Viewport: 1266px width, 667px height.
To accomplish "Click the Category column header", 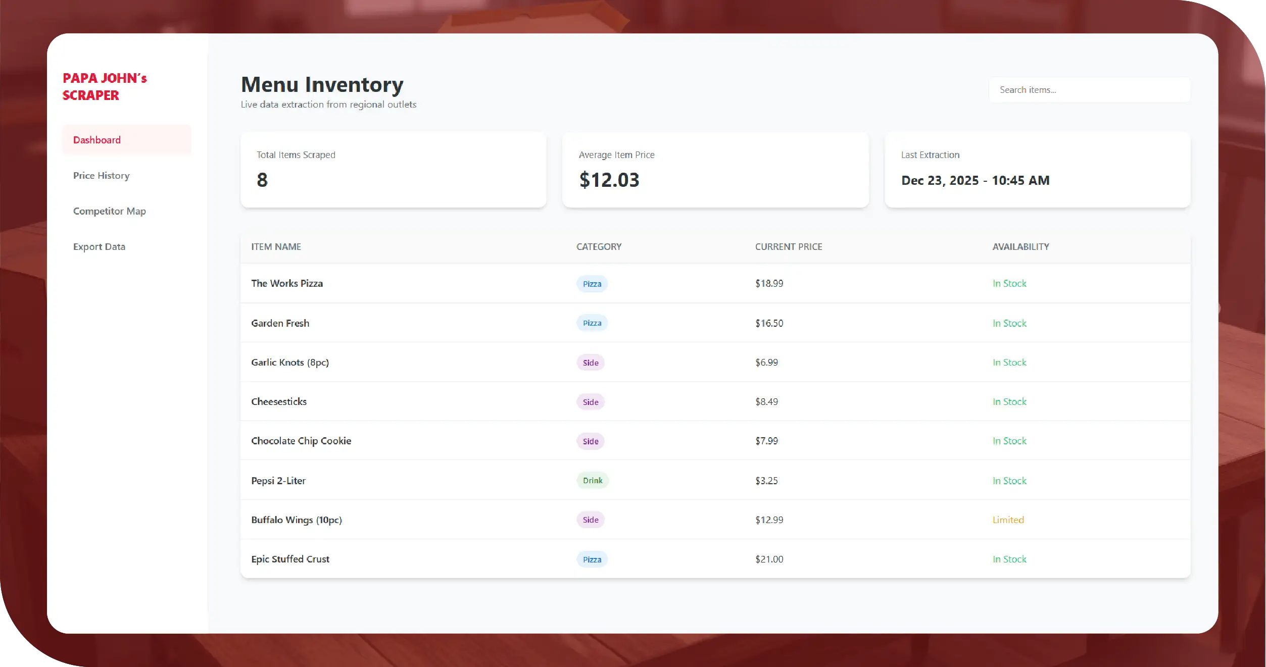I will pos(599,247).
